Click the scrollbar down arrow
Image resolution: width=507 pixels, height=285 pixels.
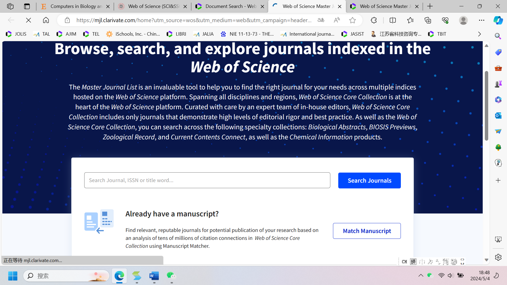(x=486, y=260)
